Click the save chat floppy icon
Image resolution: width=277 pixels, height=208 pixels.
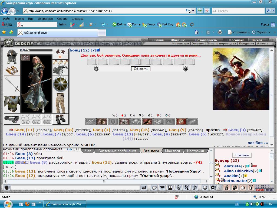click(x=170, y=187)
